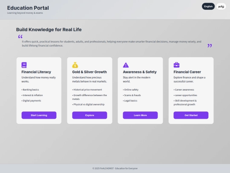The width and height of the screenshot is (230, 173).
Task: Click the 'Digital payments' bullet
Action: click(31, 101)
